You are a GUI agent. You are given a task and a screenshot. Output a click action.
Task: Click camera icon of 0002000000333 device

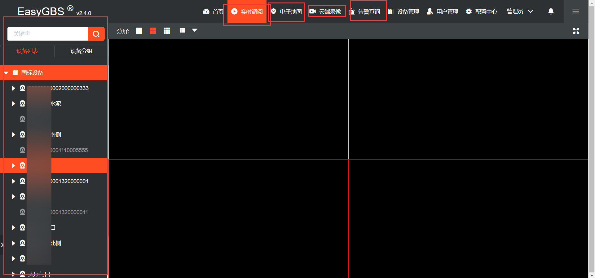click(x=22, y=88)
